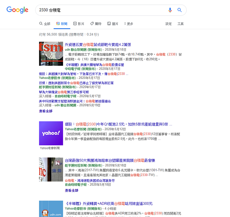Click 查看全部 under first news cluster
This screenshot has width=230, height=217.
pyautogui.click(x=46, y=111)
